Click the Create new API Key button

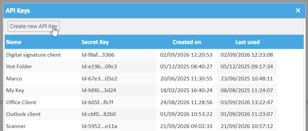(x=33, y=26)
